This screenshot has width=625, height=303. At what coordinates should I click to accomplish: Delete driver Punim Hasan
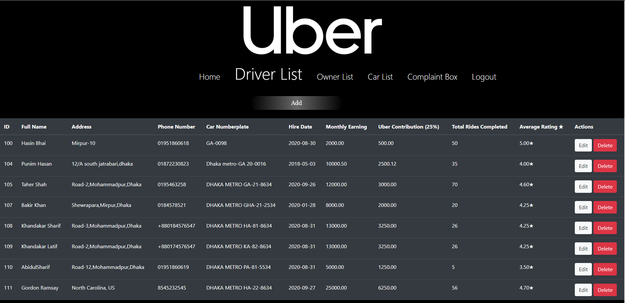[605, 166]
